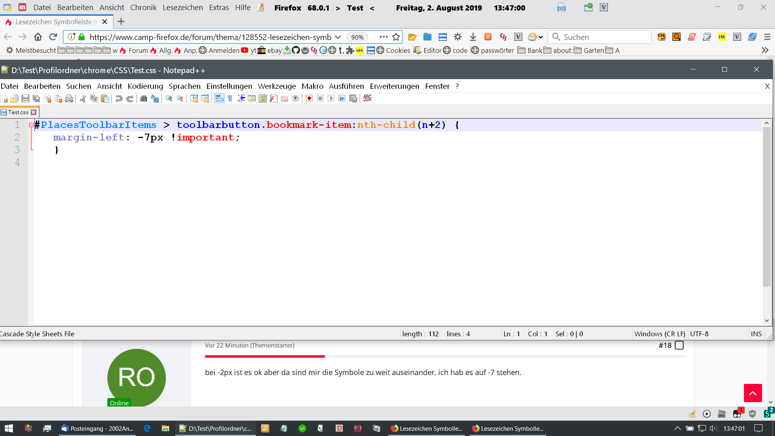
Task: Click the Print icon in Notepad++ toolbar
Action: (x=69, y=99)
